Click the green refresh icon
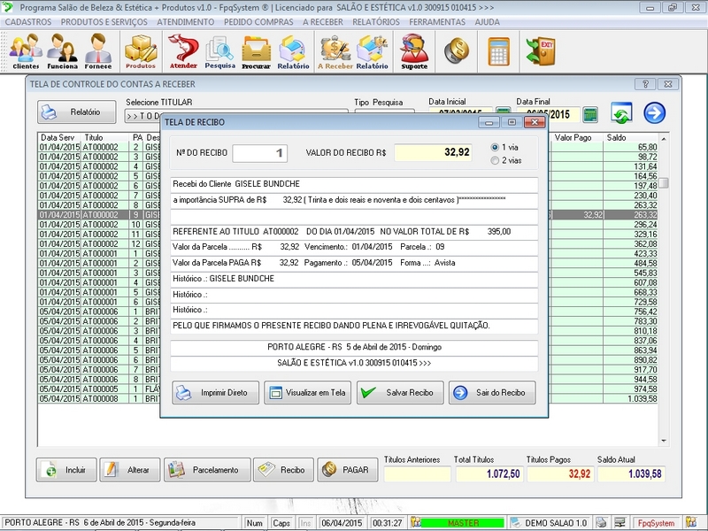This screenshot has height=531, width=708. [622, 112]
